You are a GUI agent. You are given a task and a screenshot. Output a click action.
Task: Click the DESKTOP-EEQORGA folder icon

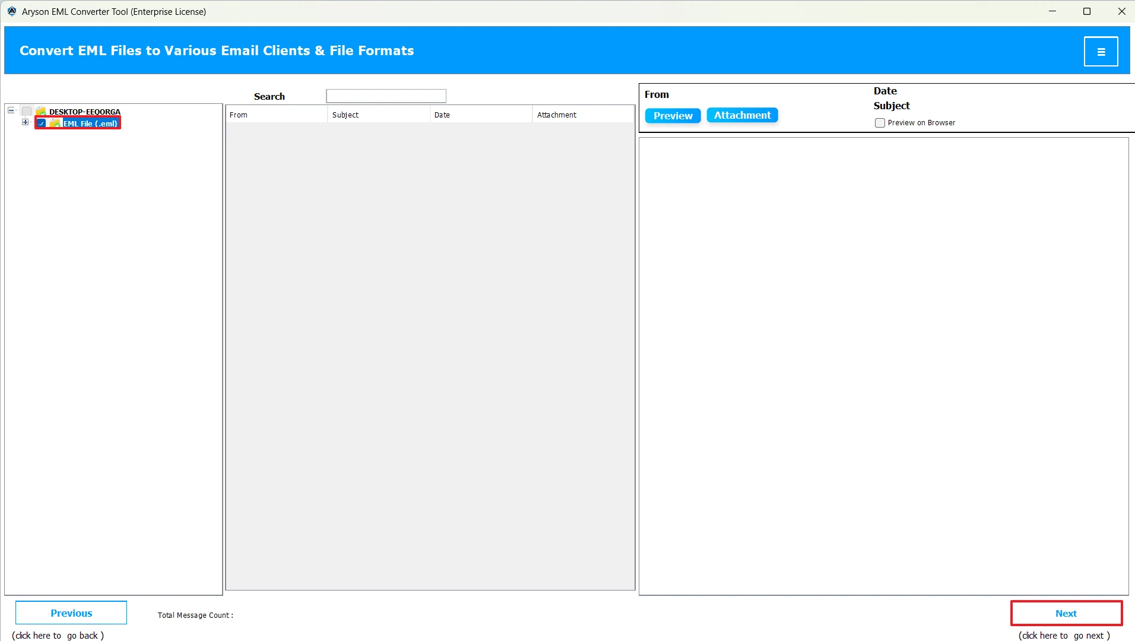click(x=41, y=112)
